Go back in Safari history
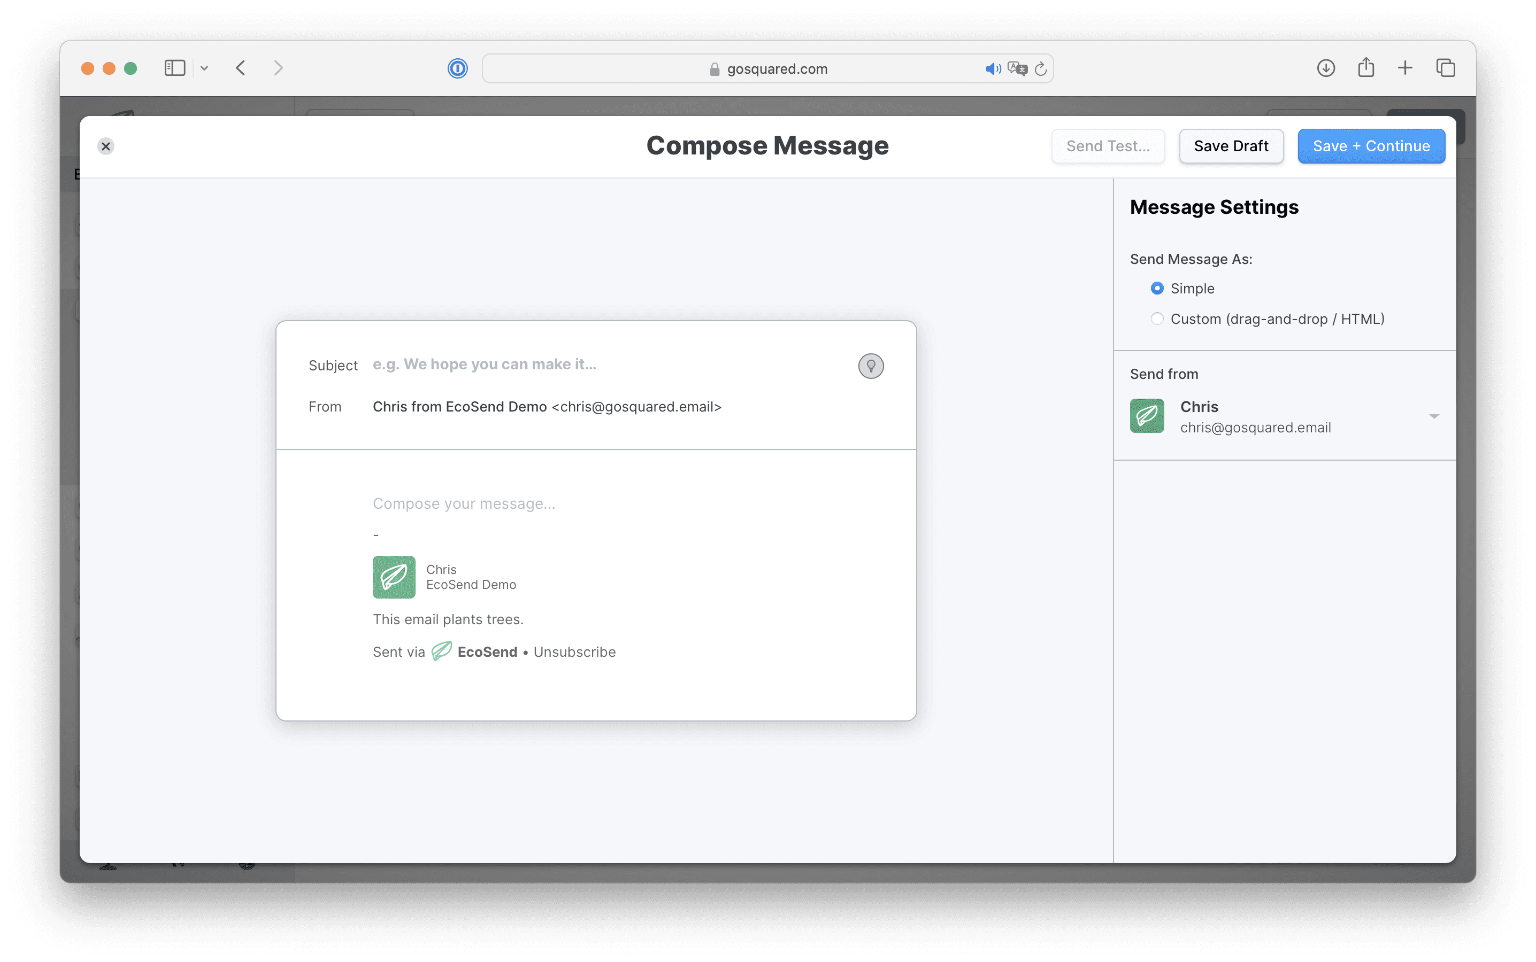 click(x=240, y=68)
